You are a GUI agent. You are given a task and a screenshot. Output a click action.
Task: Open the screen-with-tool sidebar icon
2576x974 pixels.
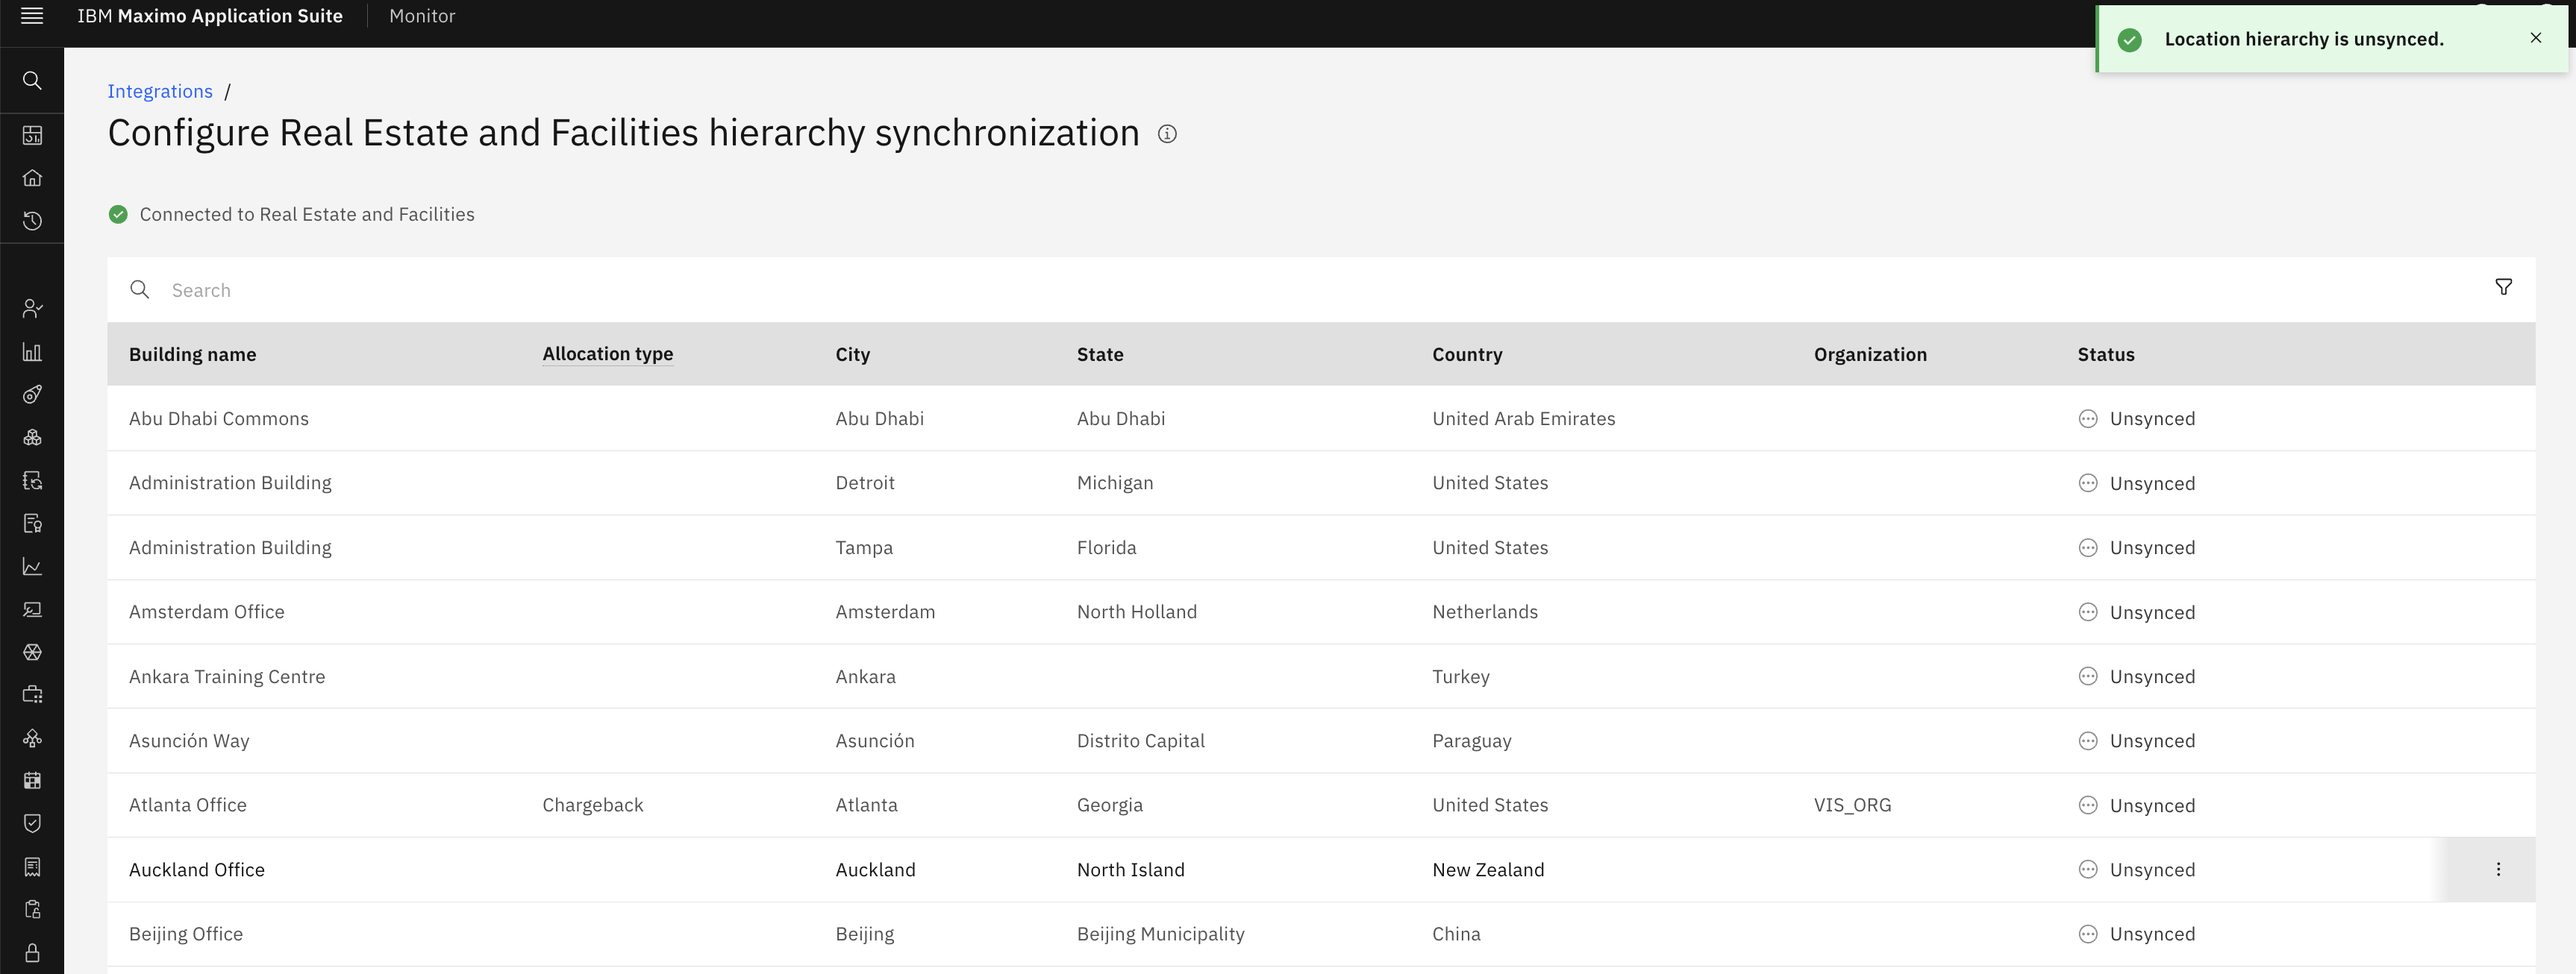[32, 609]
